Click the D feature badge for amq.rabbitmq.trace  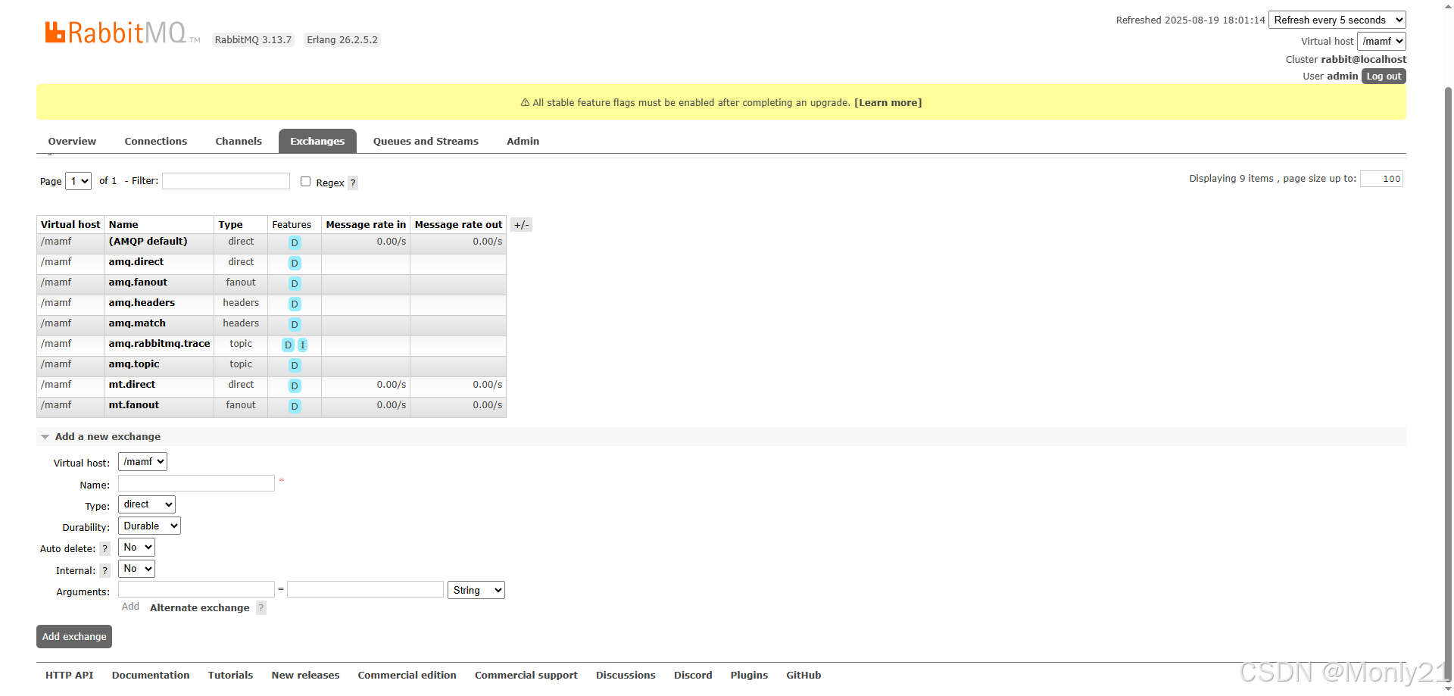click(288, 345)
